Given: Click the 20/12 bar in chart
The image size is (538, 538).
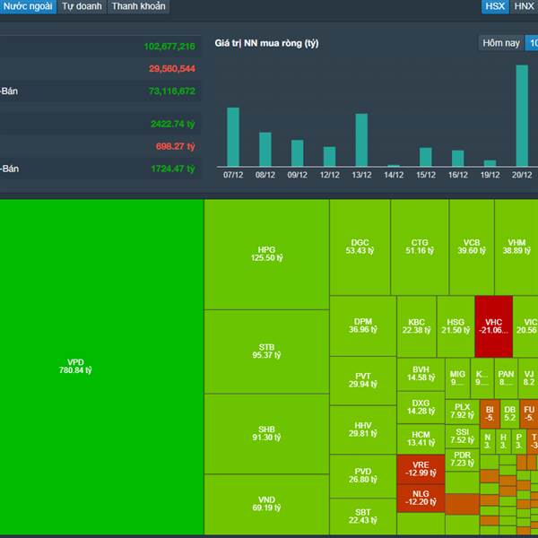Looking at the screenshot, I should [x=522, y=116].
